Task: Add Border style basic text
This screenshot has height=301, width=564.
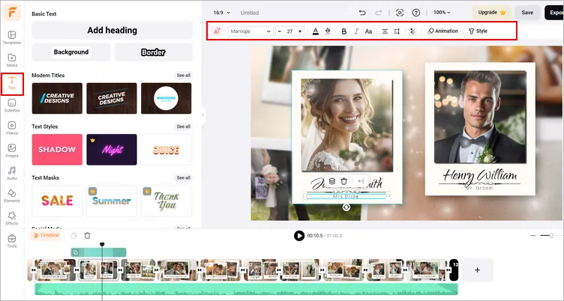Action: click(153, 52)
